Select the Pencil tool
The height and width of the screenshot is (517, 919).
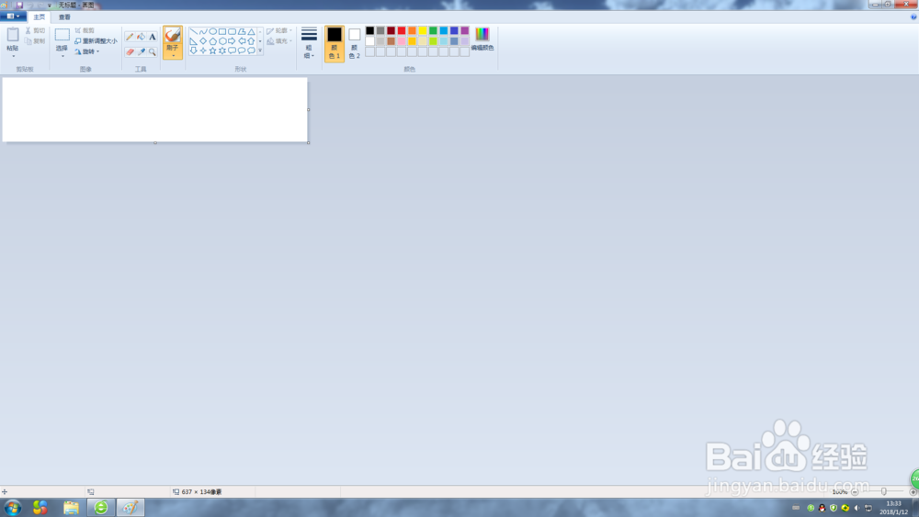coord(130,37)
